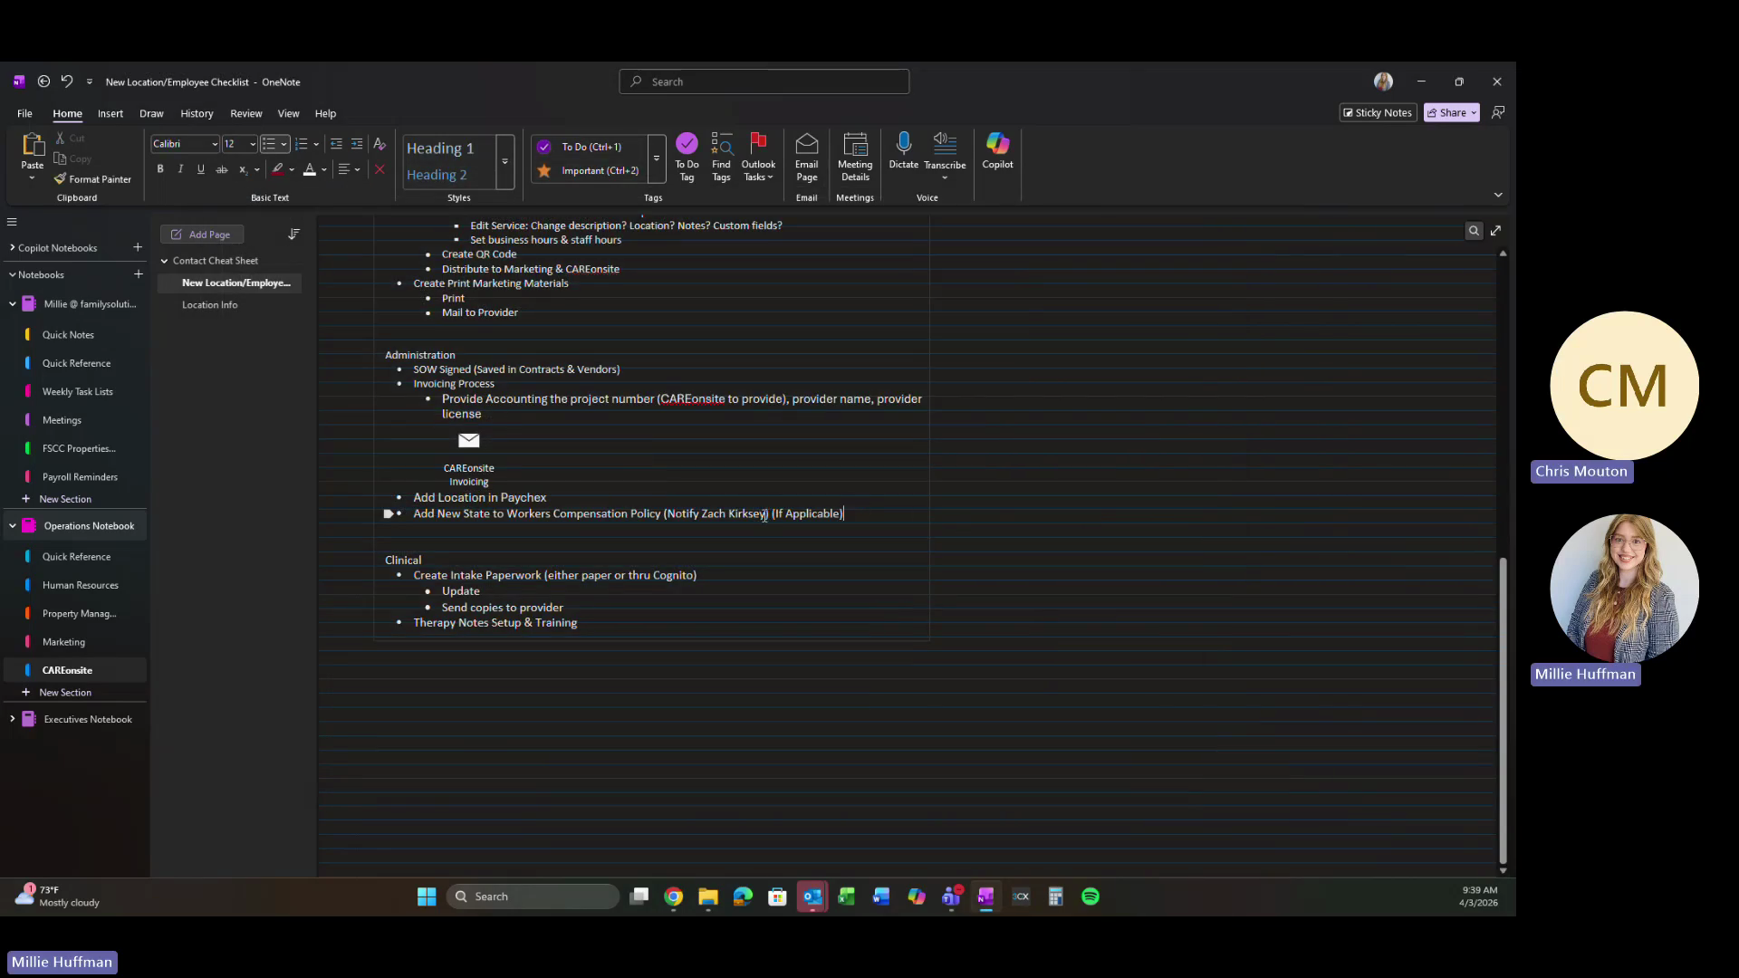Click the vertical page scrollbar

point(1503,710)
